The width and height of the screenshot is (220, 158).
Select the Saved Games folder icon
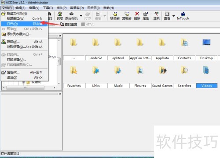(x=162, y=70)
